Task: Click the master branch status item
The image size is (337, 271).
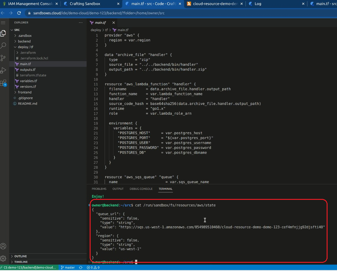Action: pos(68,268)
